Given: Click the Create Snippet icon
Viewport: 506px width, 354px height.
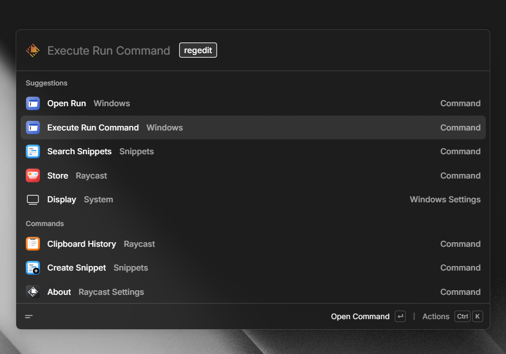Looking at the screenshot, I should tap(33, 268).
